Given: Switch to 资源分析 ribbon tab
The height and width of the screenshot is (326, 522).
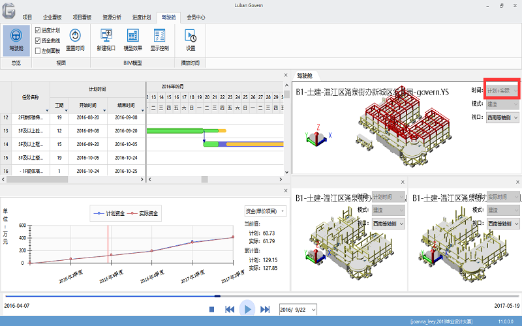Looking at the screenshot, I should click(112, 18).
